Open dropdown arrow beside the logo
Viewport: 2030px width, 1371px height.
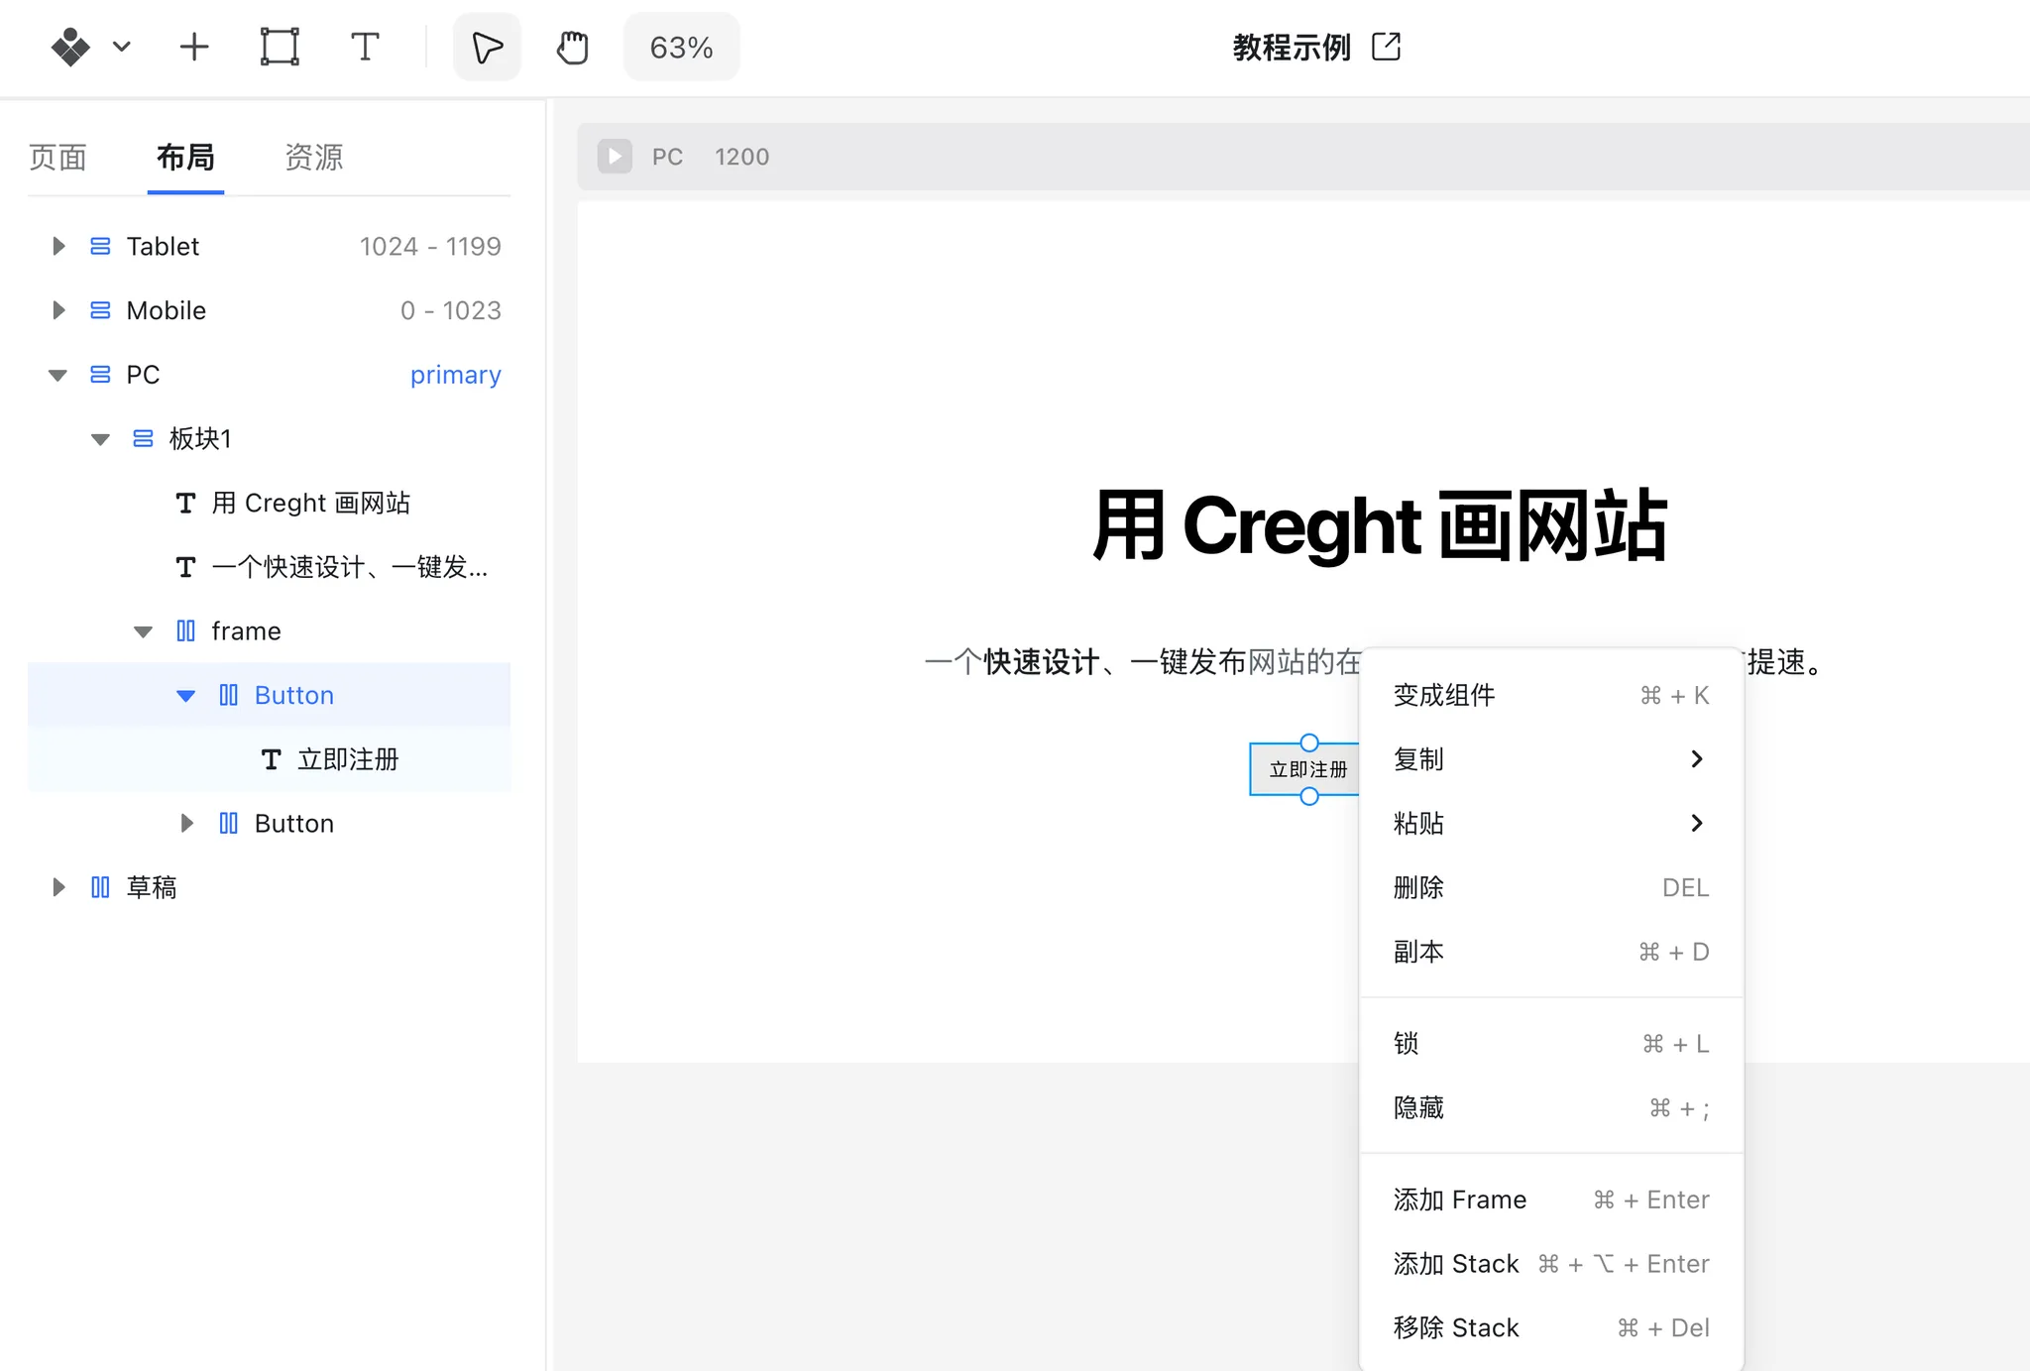point(122,47)
